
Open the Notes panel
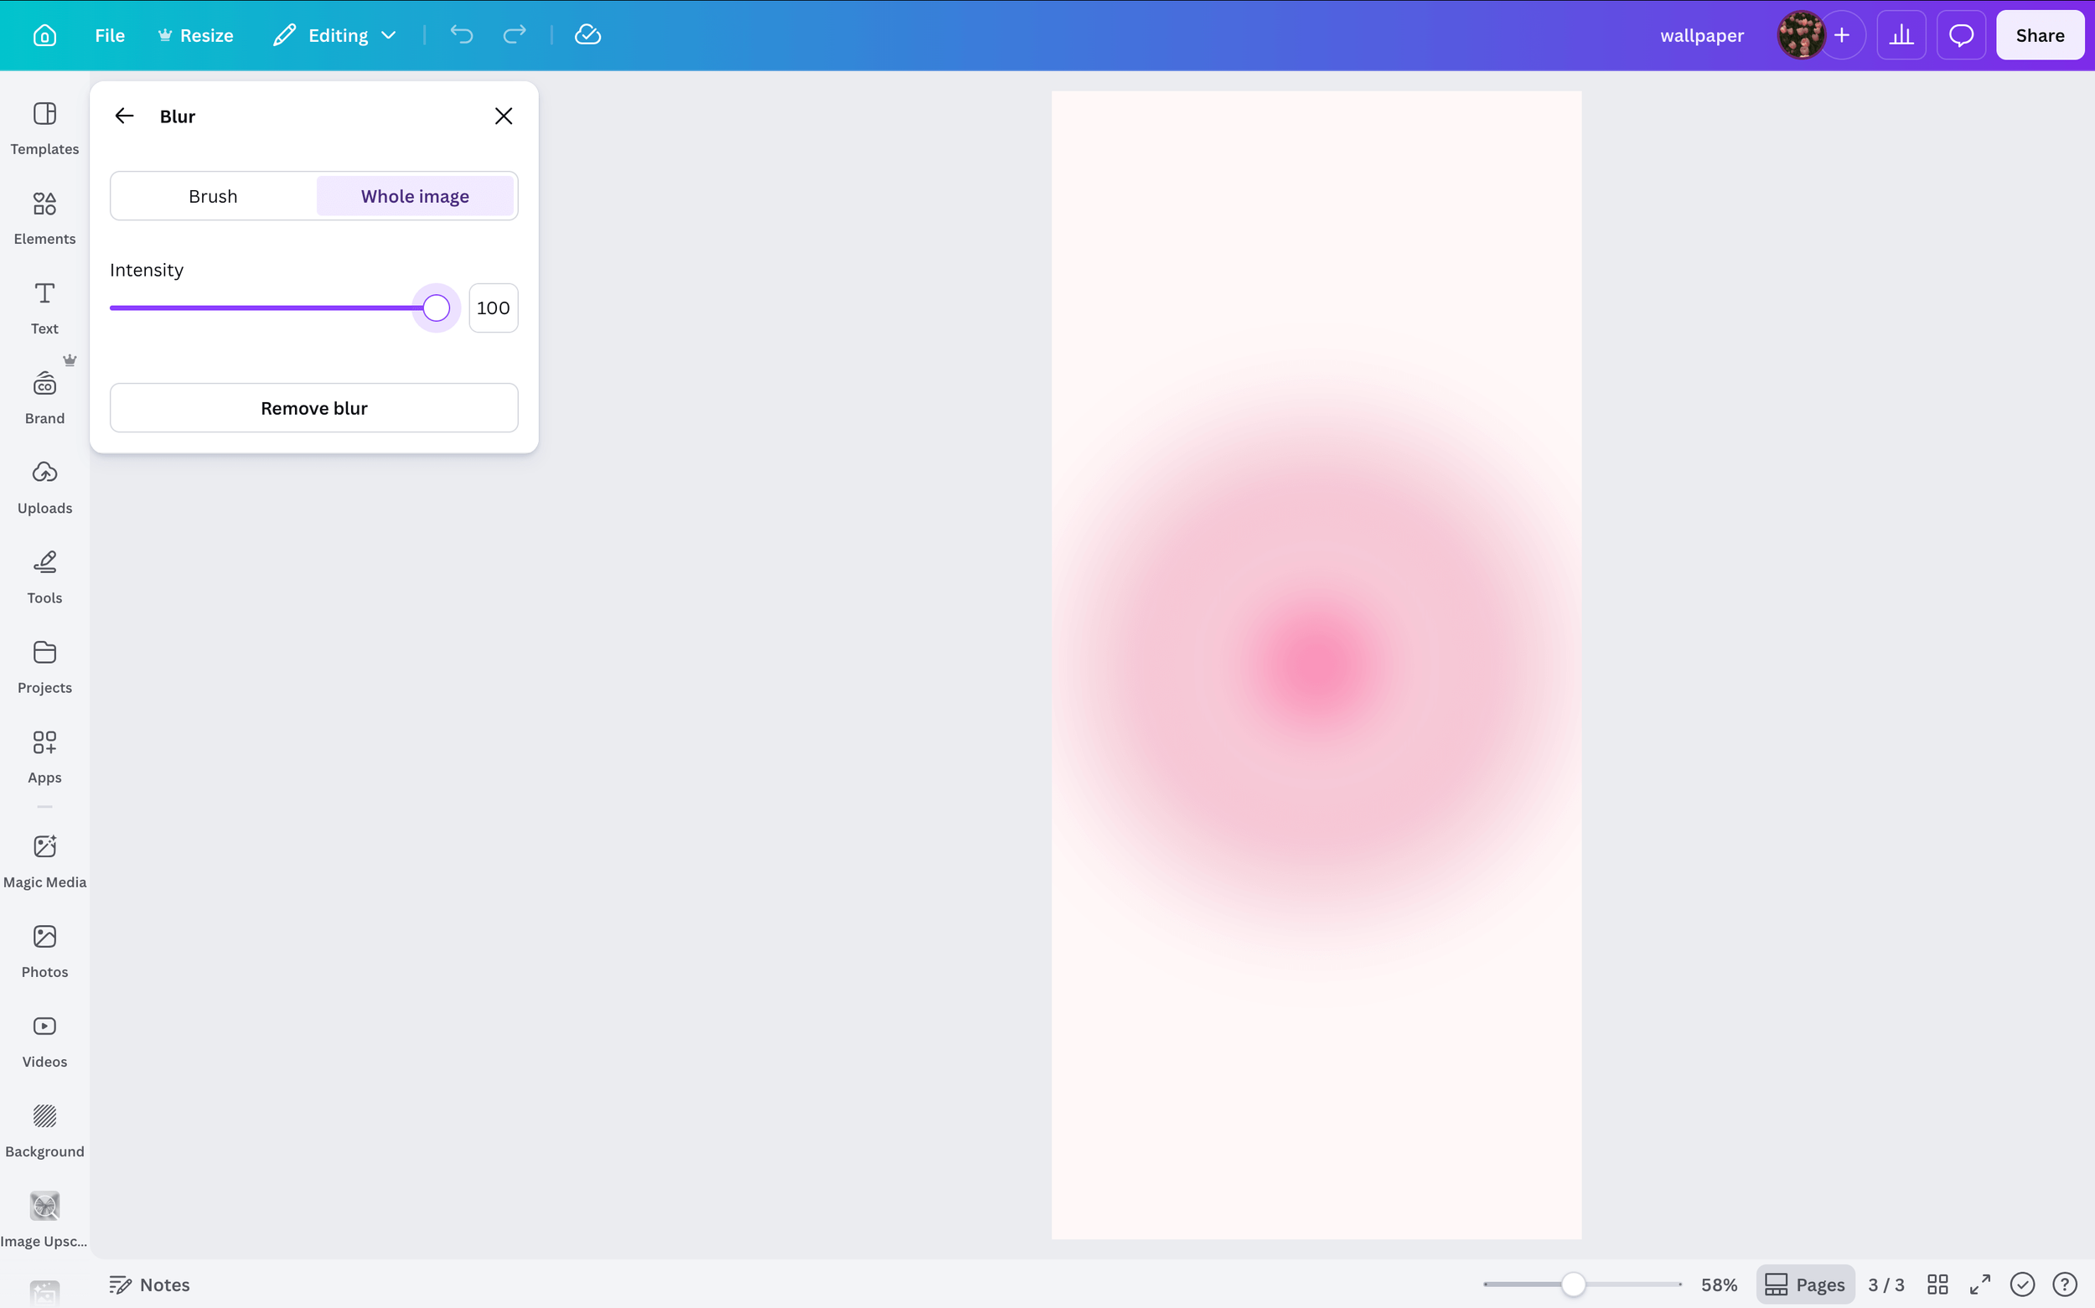(x=150, y=1285)
